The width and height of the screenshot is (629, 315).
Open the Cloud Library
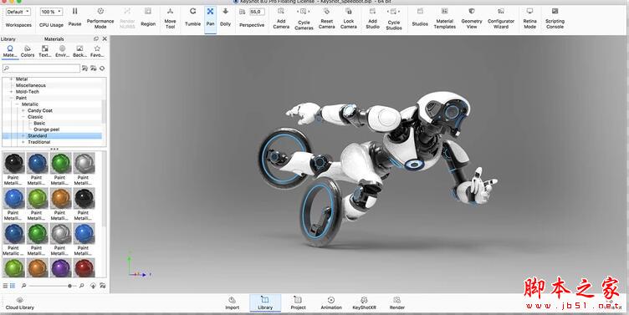pyautogui.click(x=20, y=303)
